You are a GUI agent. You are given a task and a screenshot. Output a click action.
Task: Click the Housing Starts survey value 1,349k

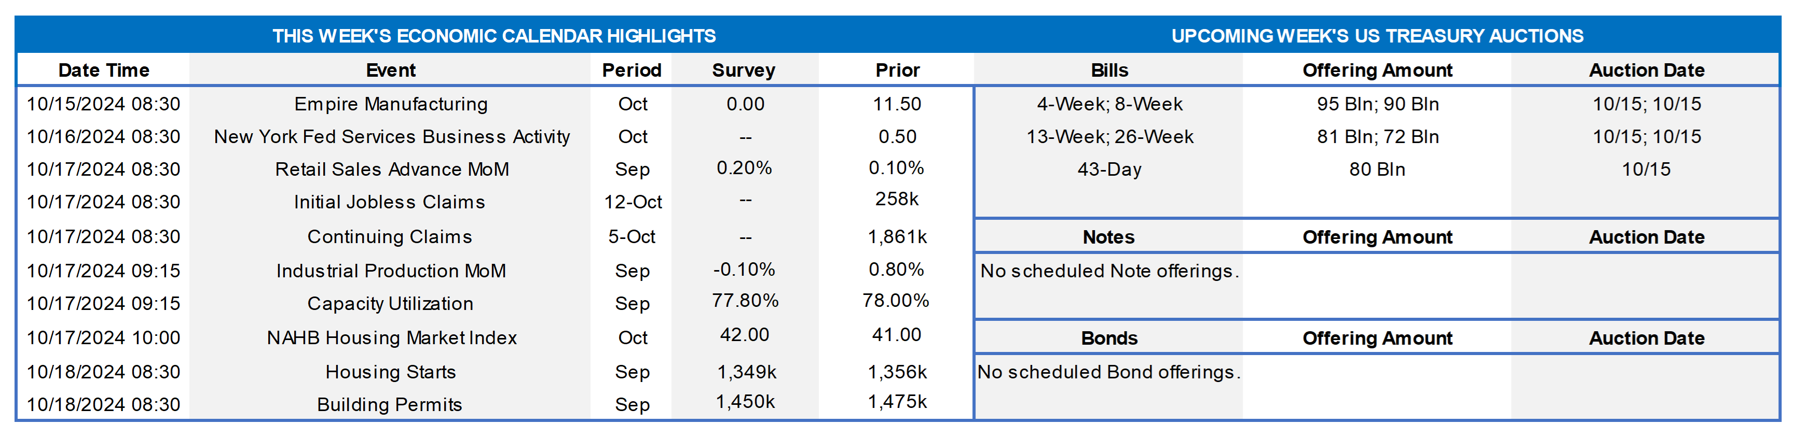746,372
